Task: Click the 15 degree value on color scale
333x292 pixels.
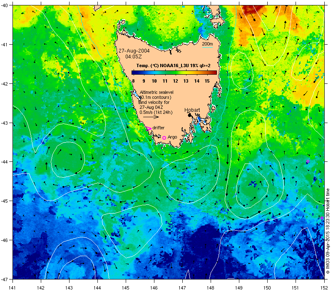Action: (x=207, y=81)
